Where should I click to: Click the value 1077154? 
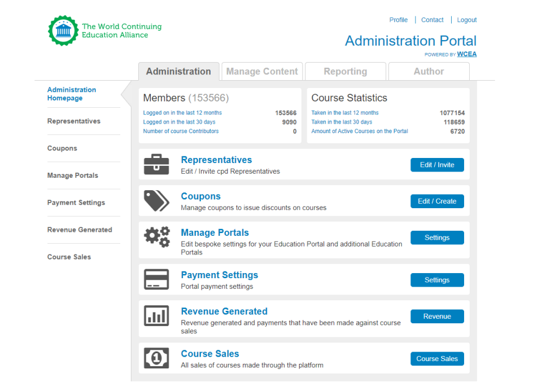click(452, 113)
